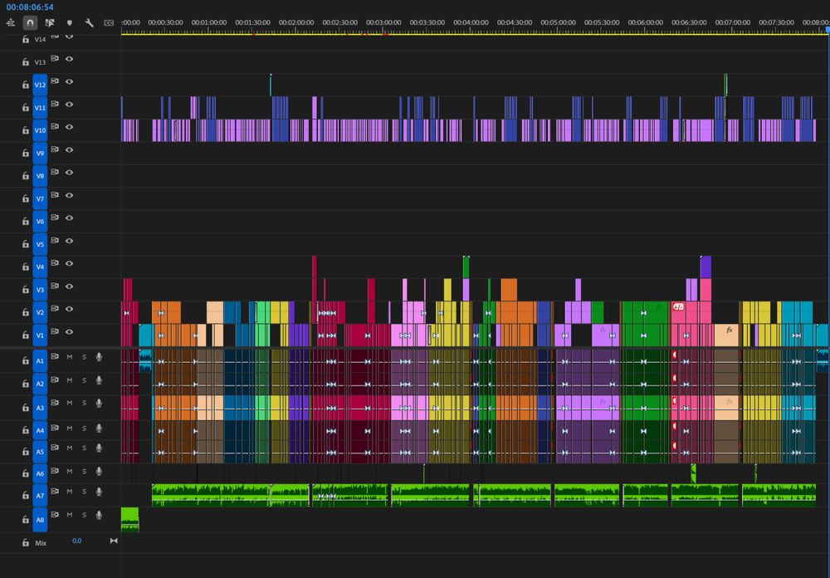830x578 pixels.
Task: Enable voice-over record on A1
Action: (x=99, y=357)
